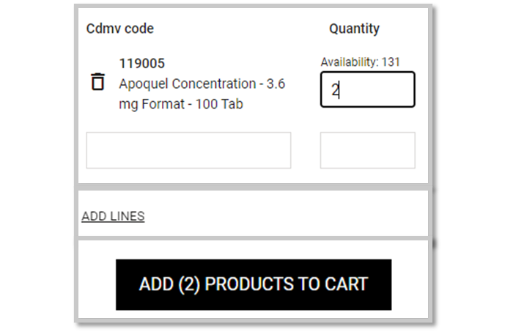Open the ADD LINES link
The height and width of the screenshot is (332, 513).
coord(113,216)
